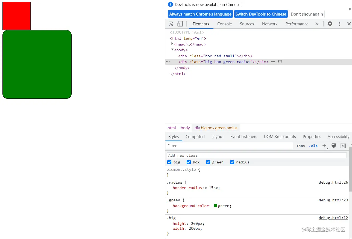Select the Styles tab

pos(174,137)
